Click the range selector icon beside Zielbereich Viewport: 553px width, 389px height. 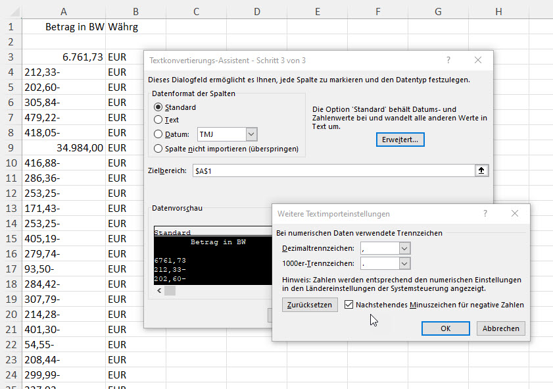pyautogui.click(x=481, y=170)
